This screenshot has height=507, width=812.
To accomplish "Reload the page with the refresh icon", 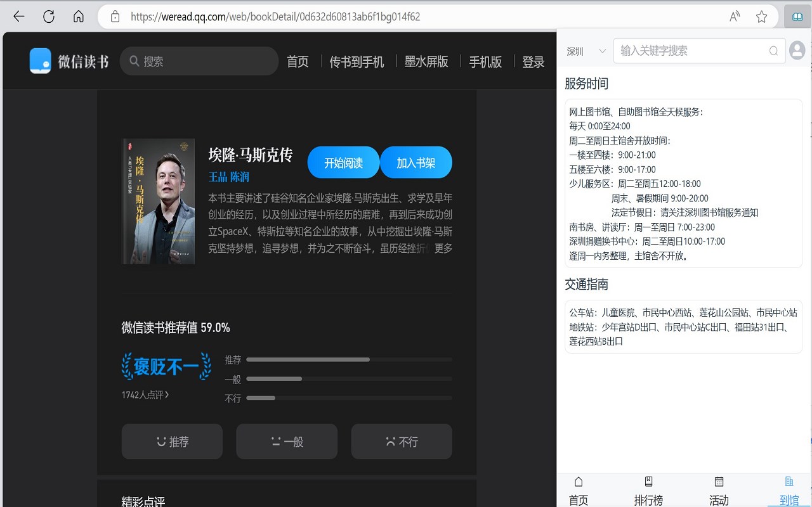I will point(49,16).
